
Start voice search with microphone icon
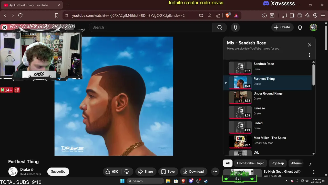[x=235, y=27]
